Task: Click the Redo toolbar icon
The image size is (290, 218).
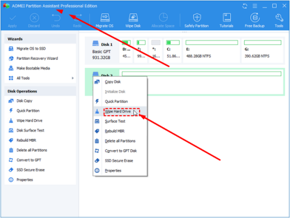Action: [77, 18]
